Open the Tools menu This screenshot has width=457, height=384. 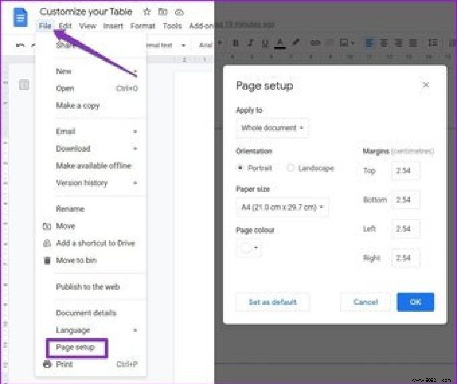[172, 26]
